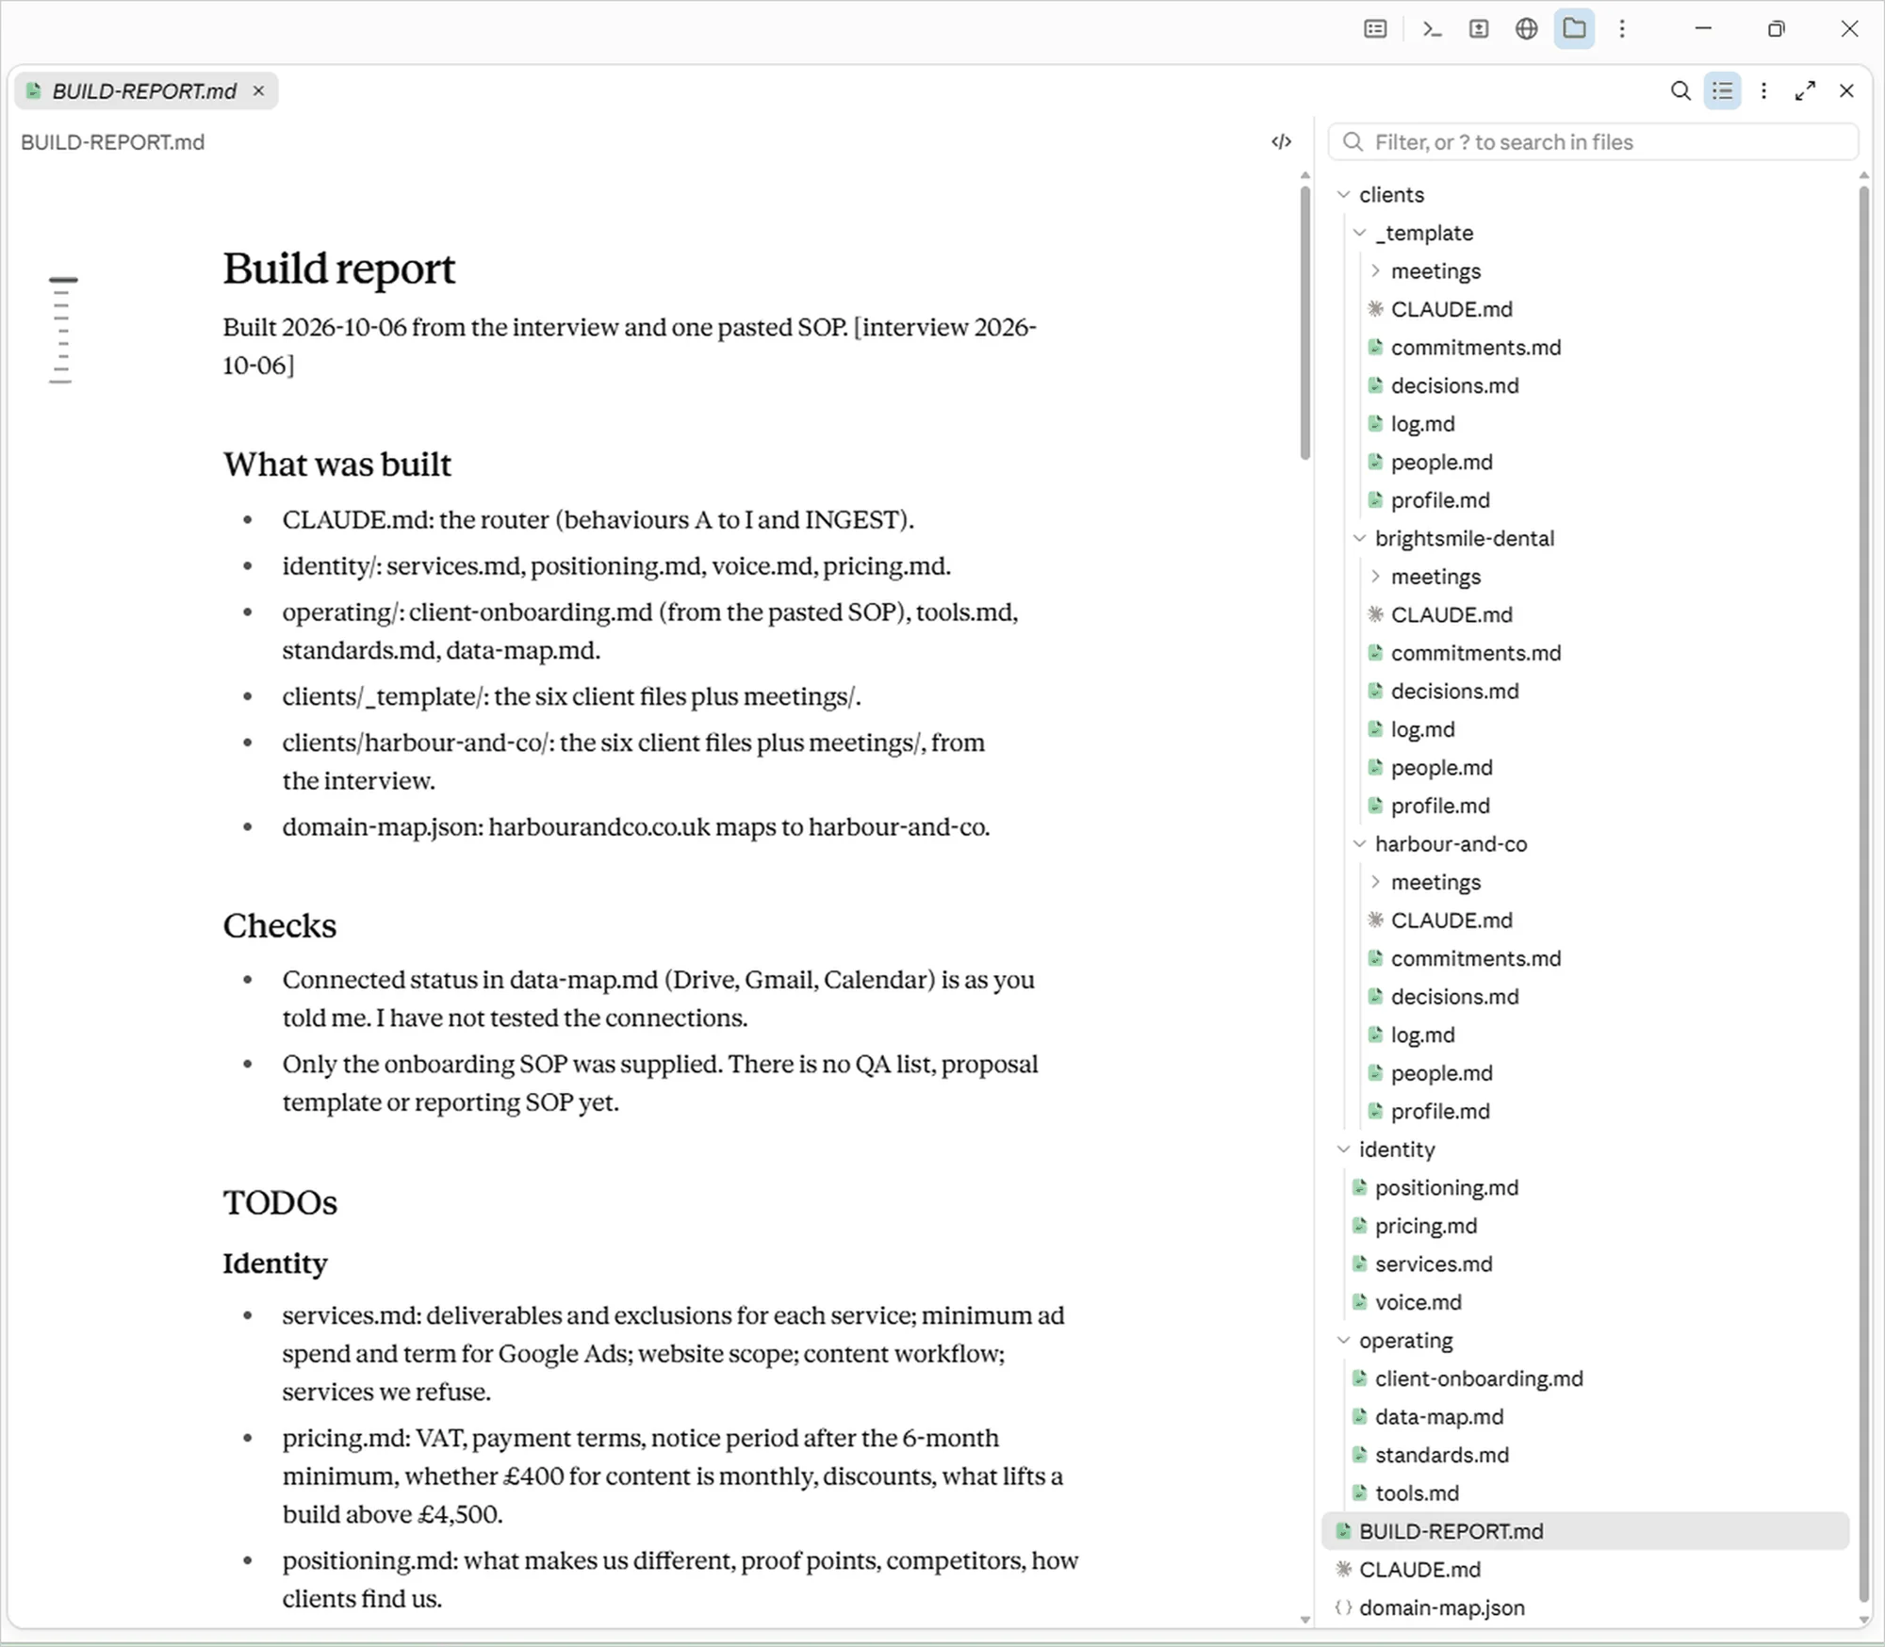
Task: Open pricing.md in identity folder
Action: 1426,1226
